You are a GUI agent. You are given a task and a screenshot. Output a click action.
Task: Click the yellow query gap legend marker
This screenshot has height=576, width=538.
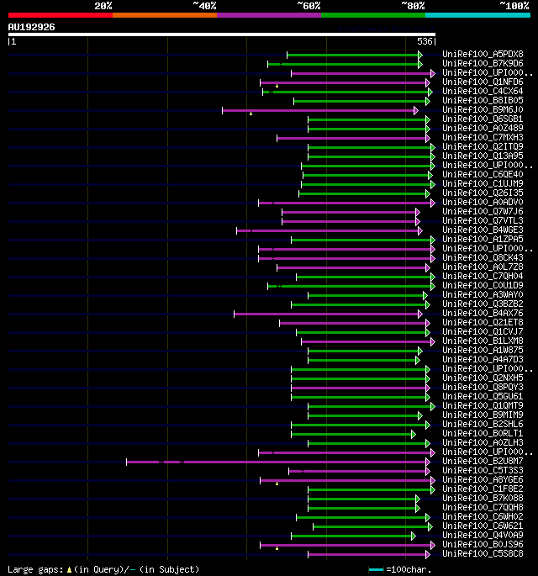pyautogui.click(x=69, y=570)
